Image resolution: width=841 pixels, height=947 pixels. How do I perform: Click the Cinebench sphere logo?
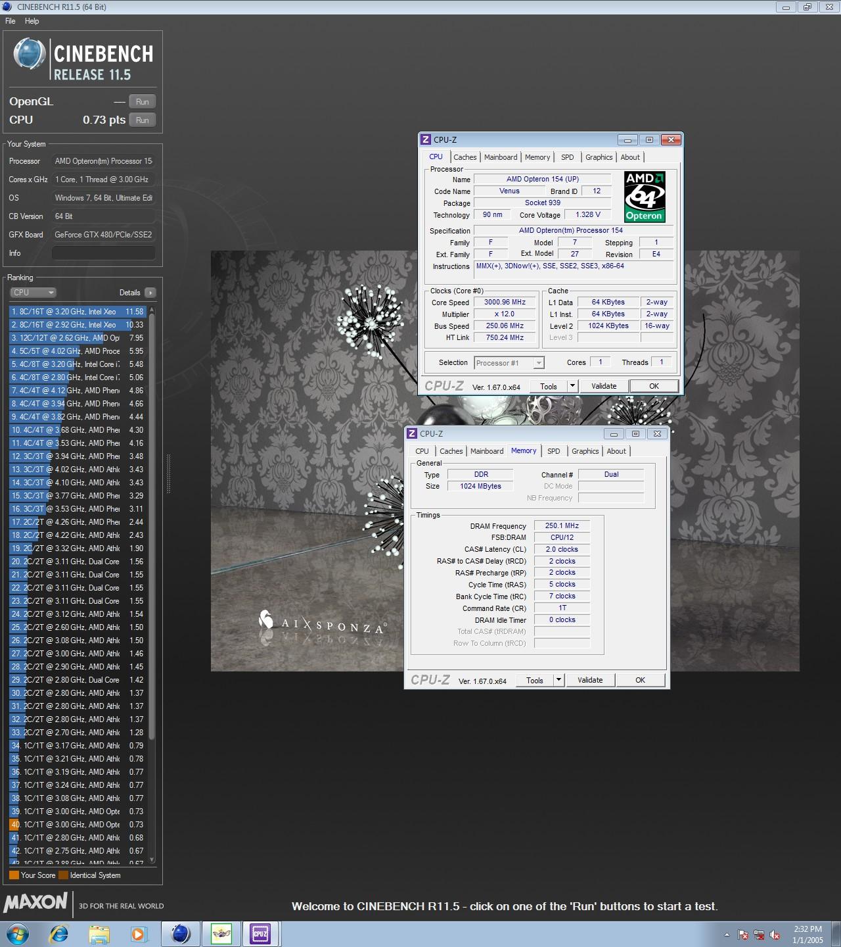[30, 54]
